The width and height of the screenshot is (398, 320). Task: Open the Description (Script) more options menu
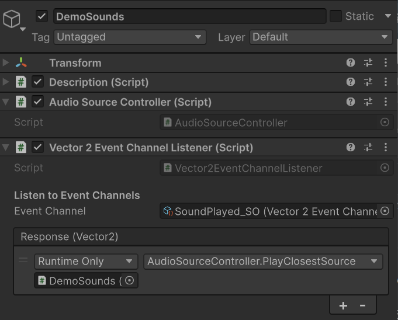pyautogui.click(x=386, y=82)
